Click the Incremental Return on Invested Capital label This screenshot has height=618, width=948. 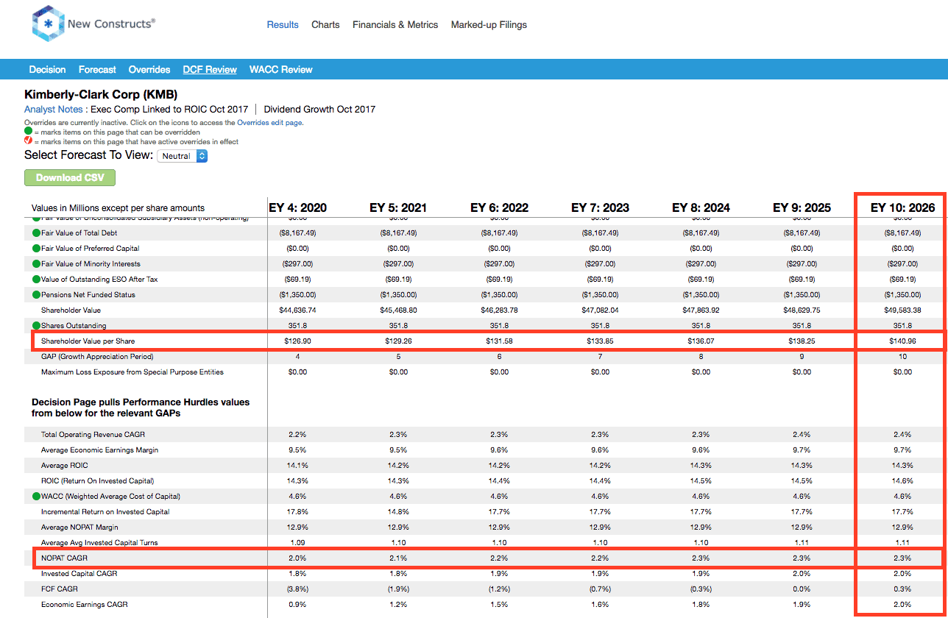click(x=105, y=512)
